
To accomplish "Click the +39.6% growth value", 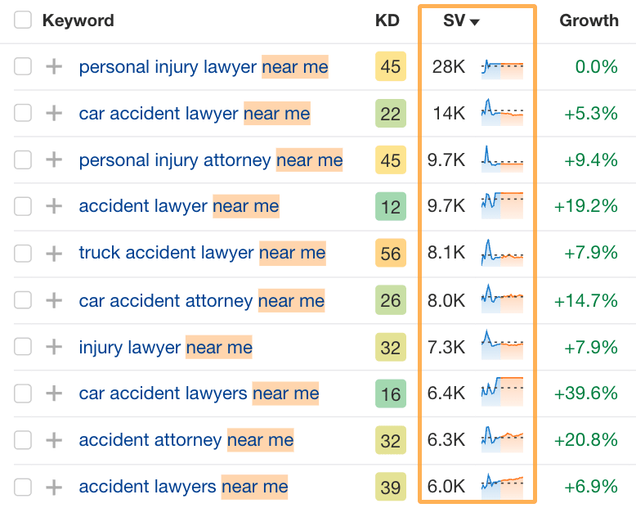I will click(x=585, y=394).
